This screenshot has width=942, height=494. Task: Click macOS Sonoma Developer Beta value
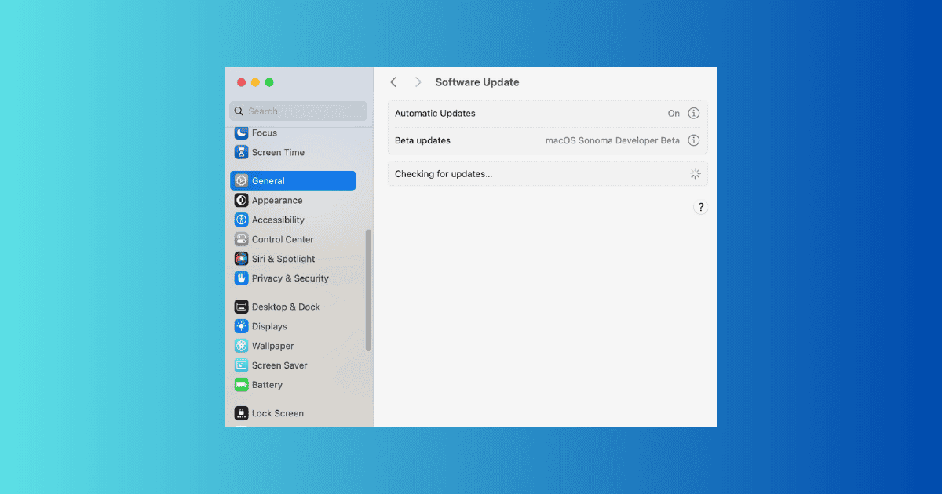pyautogui.click(x=612, y=141)
